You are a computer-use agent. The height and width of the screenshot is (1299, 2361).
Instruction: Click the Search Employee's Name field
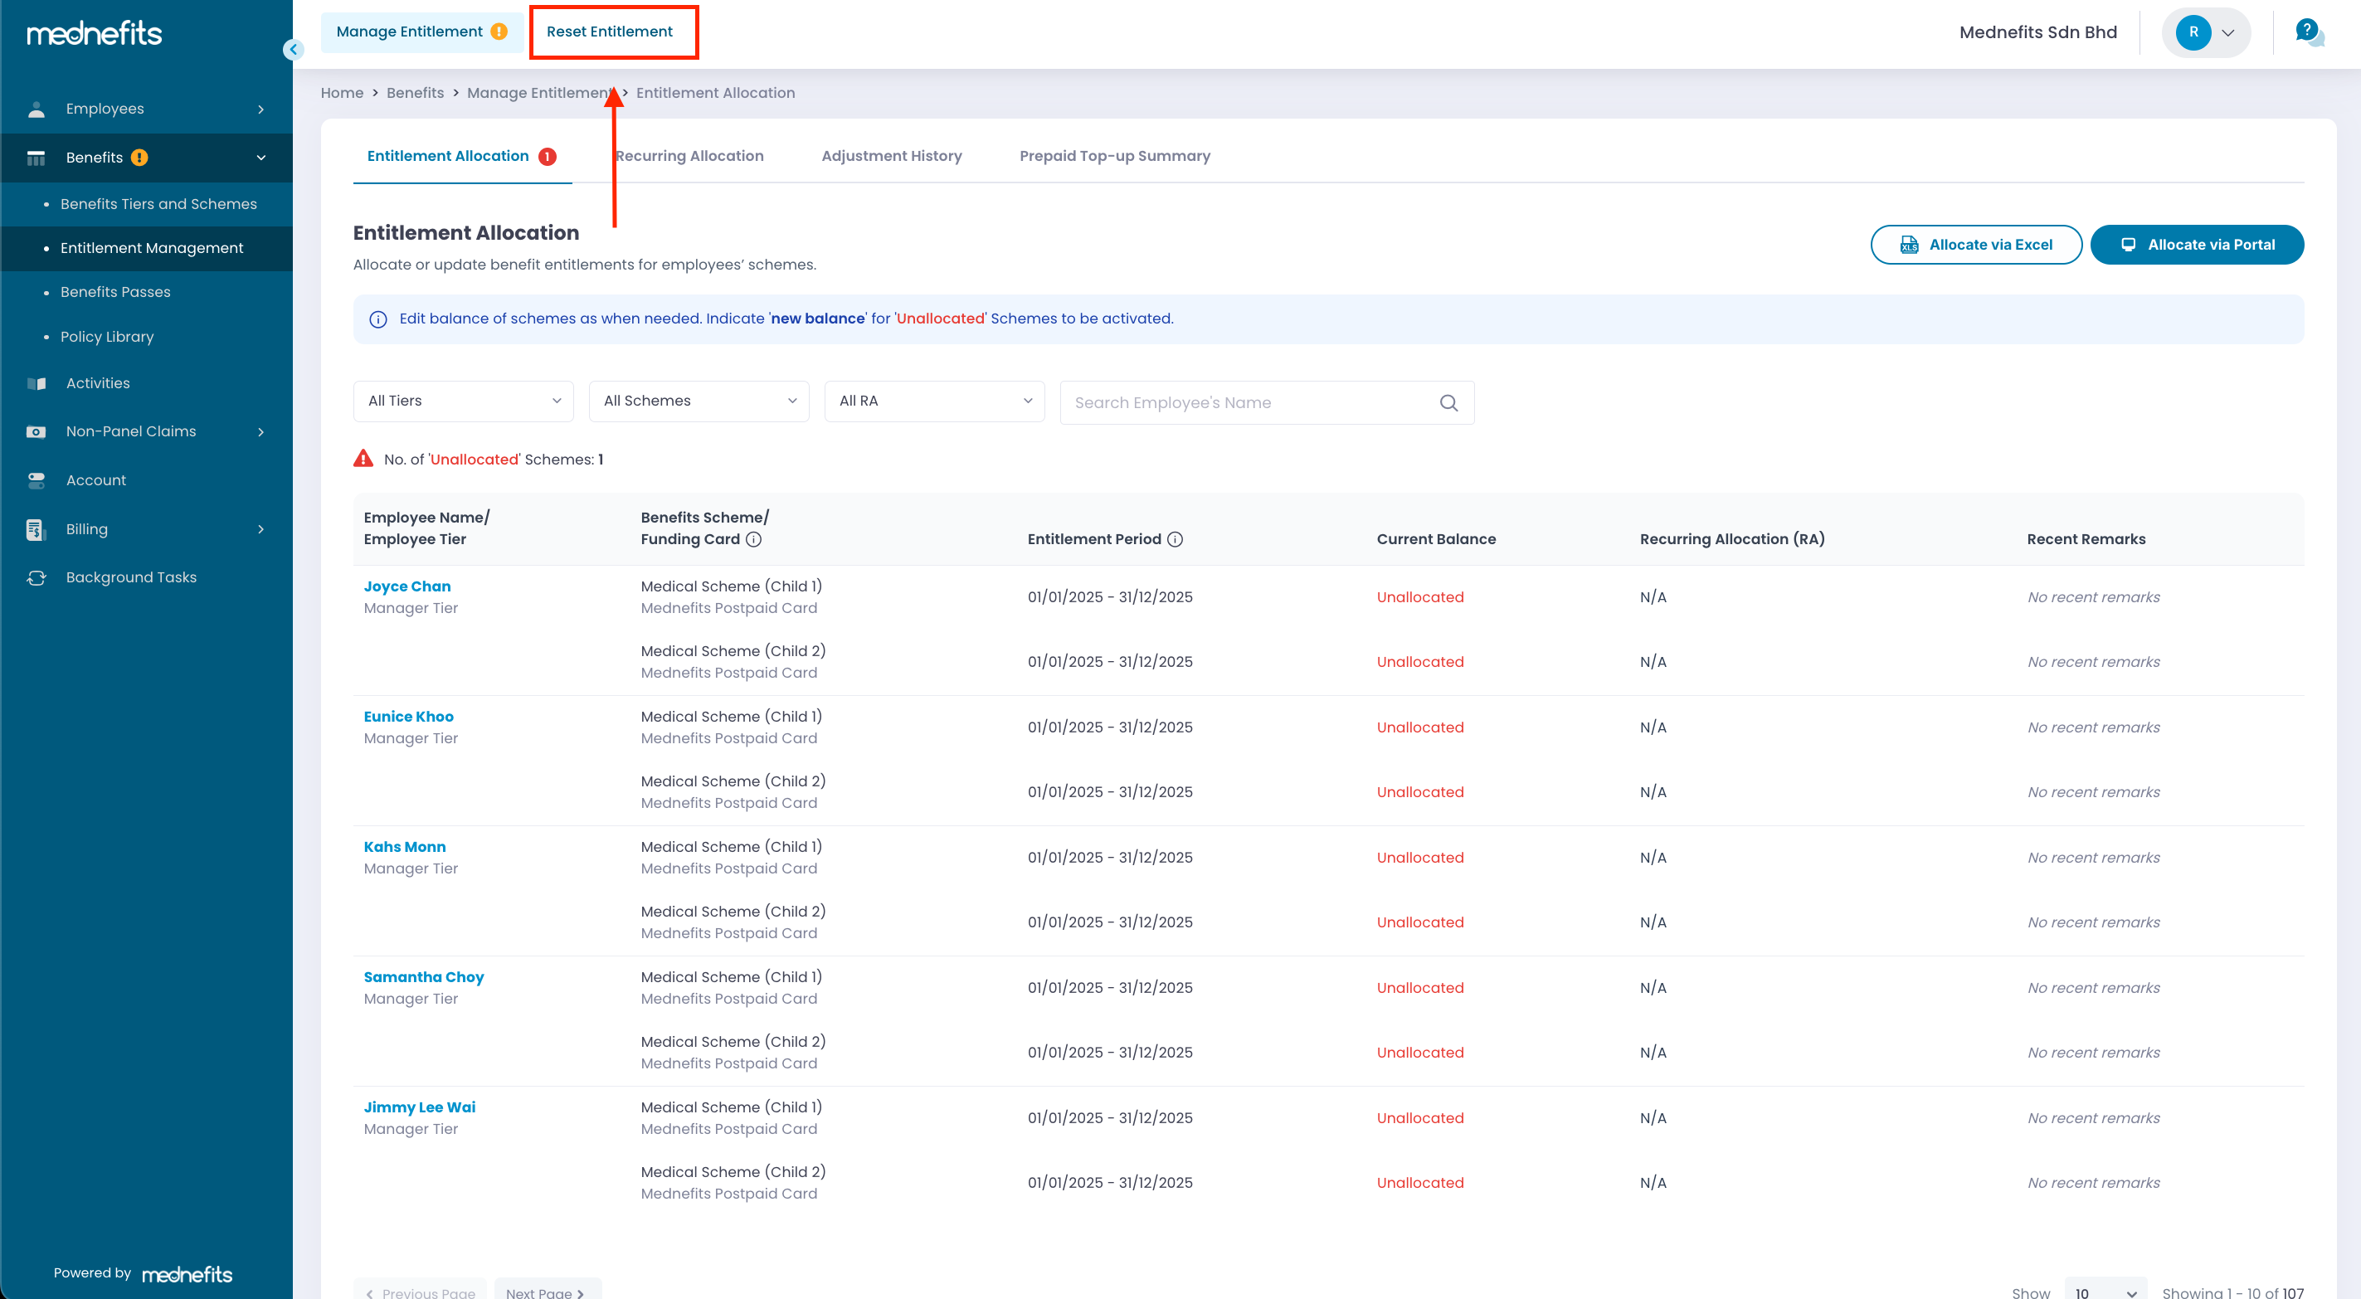1247,402
